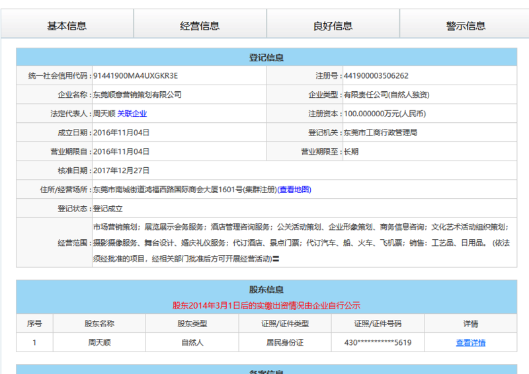Image resolution: width=529 pixels, height=374 pixels.
Task: Select shareholder name 周天顺 in the table
Action: (x=100, y=343)
